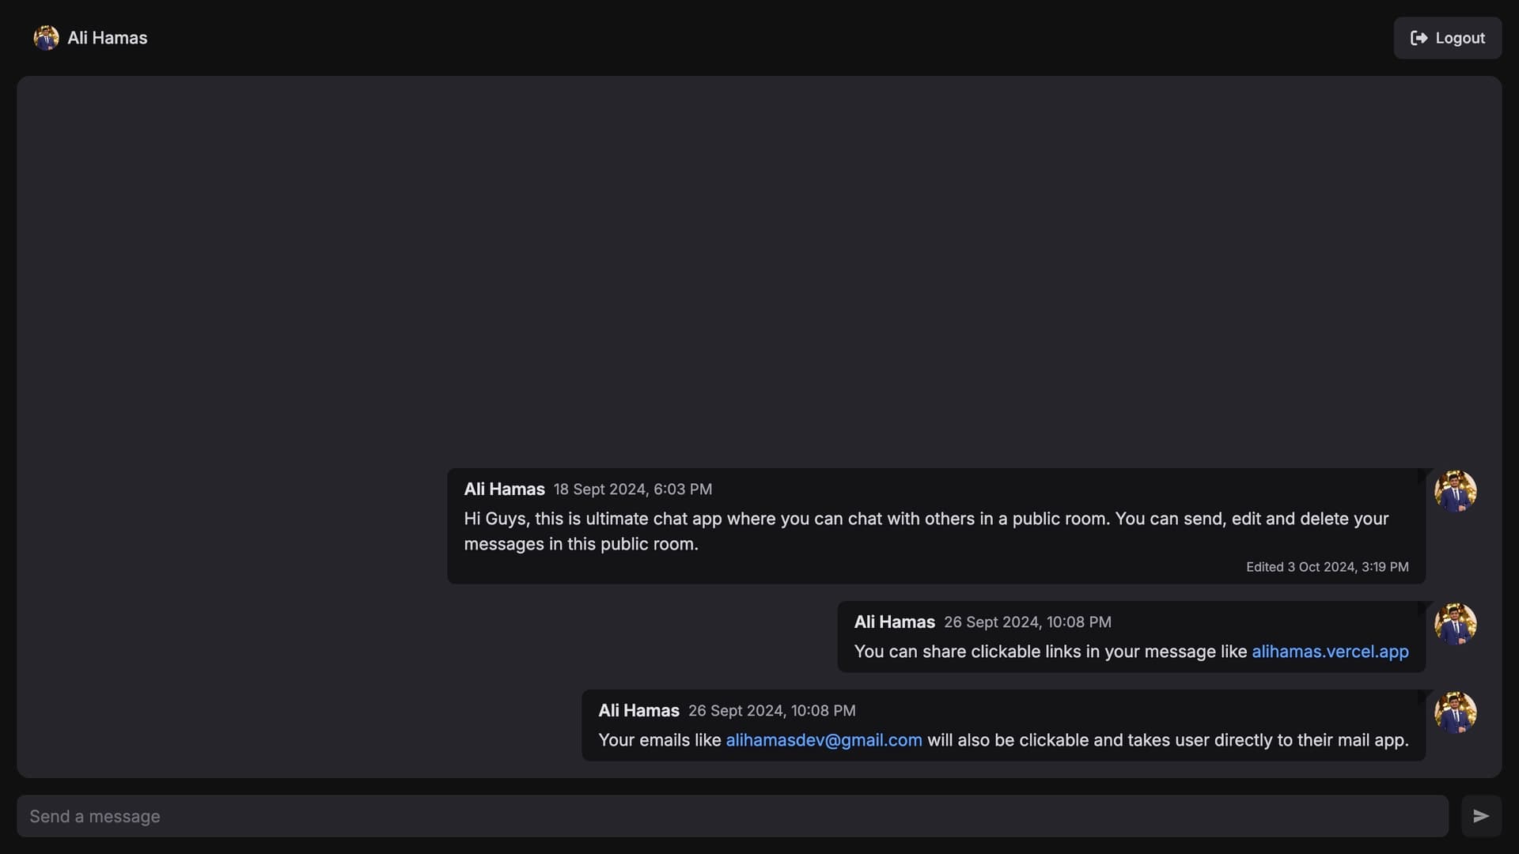Click Ali Hamas profile avatar in the header
The height and width of the screenshot is (854, 1519).
point(45,37)
